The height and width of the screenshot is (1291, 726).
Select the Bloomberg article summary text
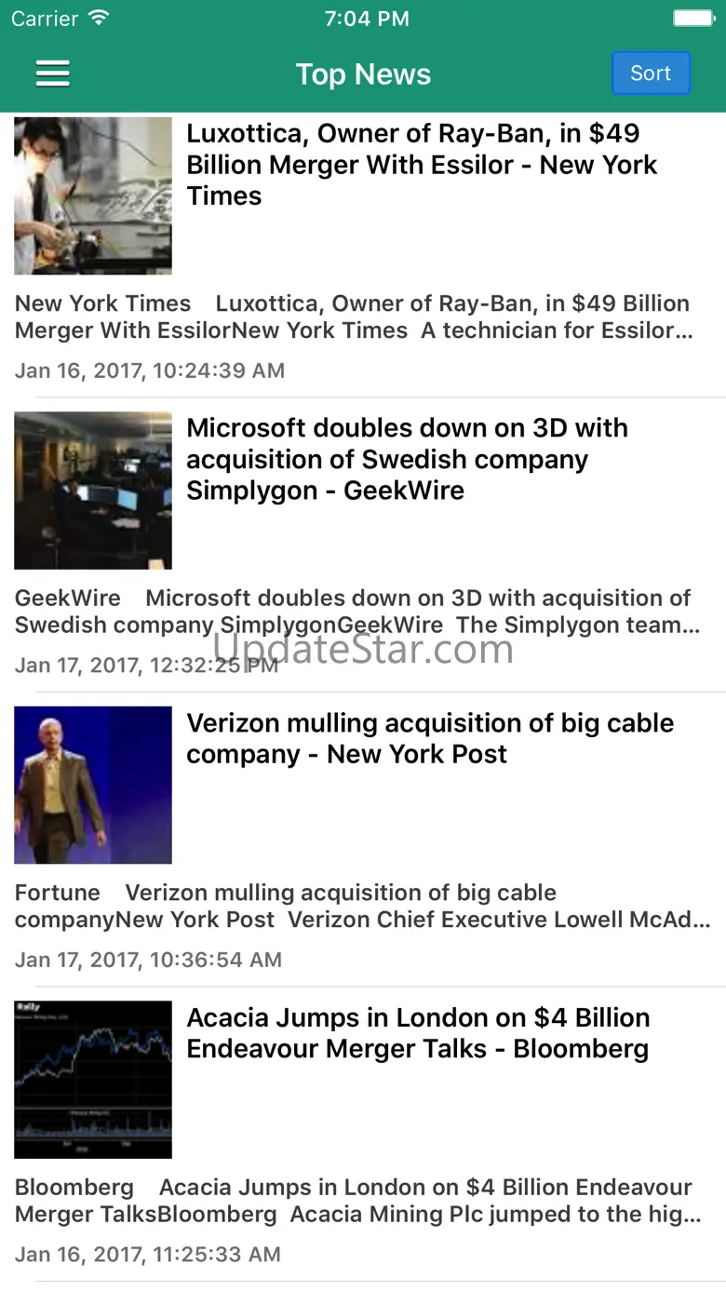357,1201
